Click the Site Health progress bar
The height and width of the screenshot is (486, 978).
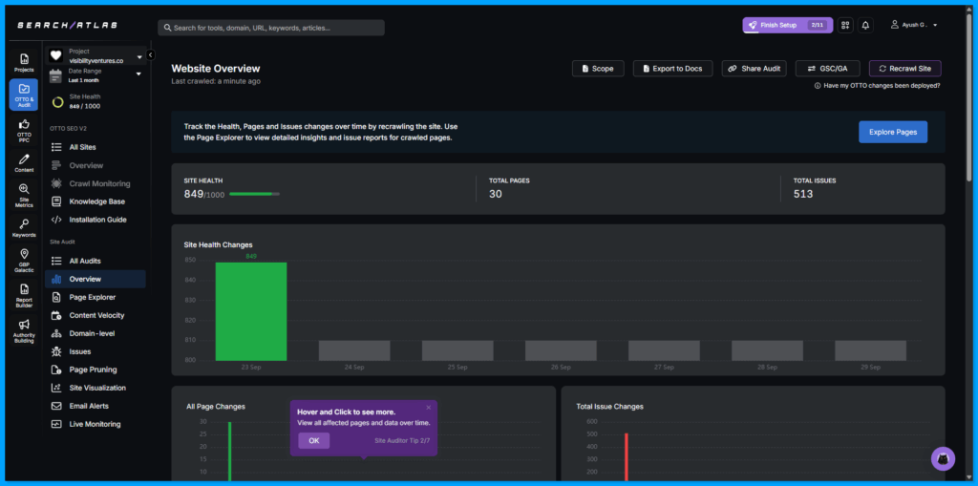click(x=254, y=194)
